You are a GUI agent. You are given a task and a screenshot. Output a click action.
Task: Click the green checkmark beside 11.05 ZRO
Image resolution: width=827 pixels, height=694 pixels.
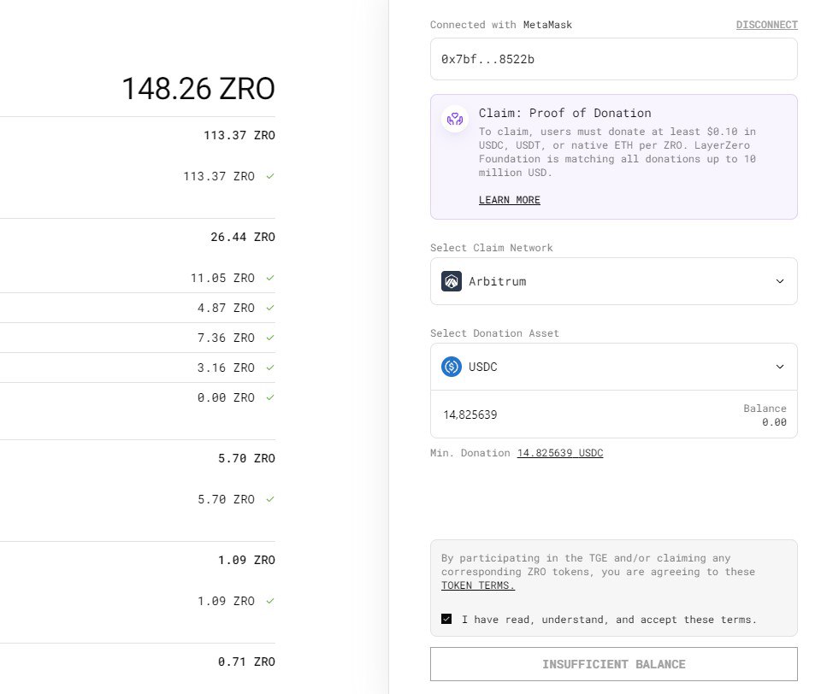[270, 278]
